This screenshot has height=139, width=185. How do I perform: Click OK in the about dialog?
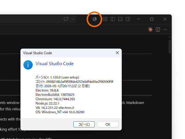[108, 124]
